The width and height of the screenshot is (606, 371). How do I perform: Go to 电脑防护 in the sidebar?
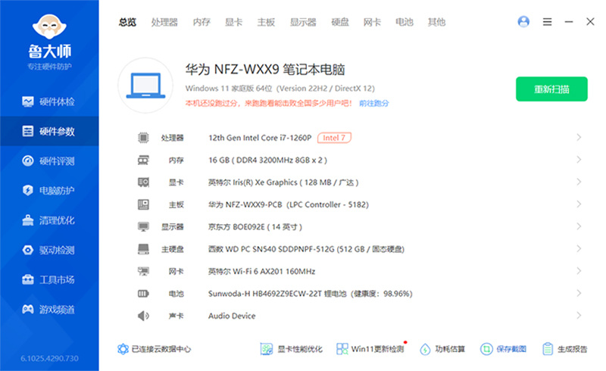(x=49, y=191)
